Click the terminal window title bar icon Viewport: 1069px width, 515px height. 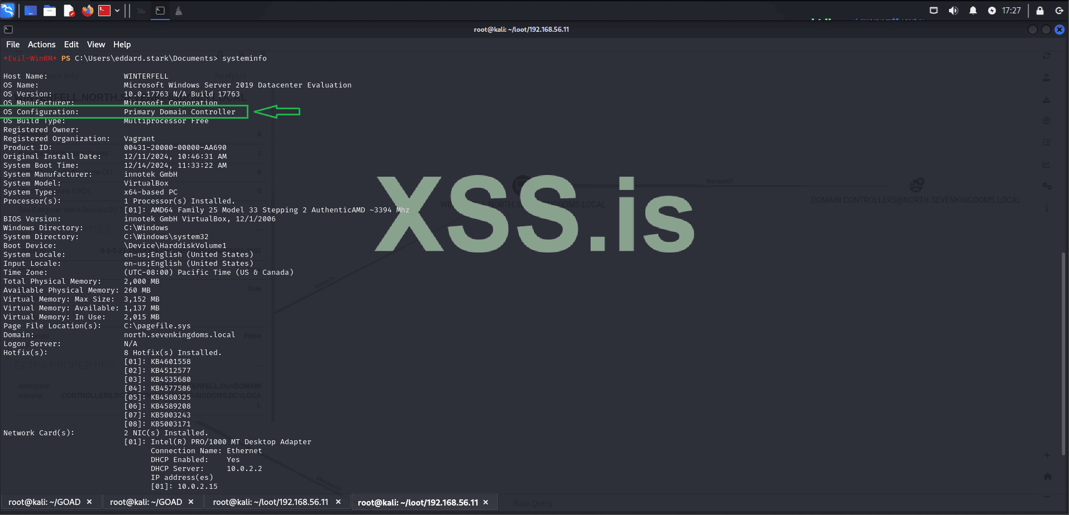(x=8, y=30)
